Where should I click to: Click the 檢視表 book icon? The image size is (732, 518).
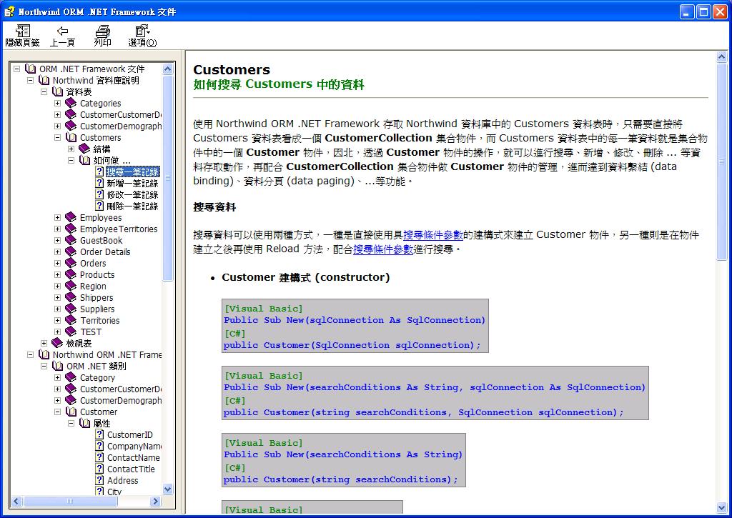pos(57,344)
